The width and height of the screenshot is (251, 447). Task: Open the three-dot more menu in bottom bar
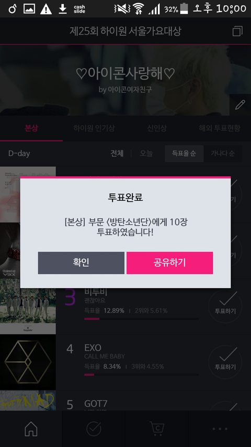[220, 429]
